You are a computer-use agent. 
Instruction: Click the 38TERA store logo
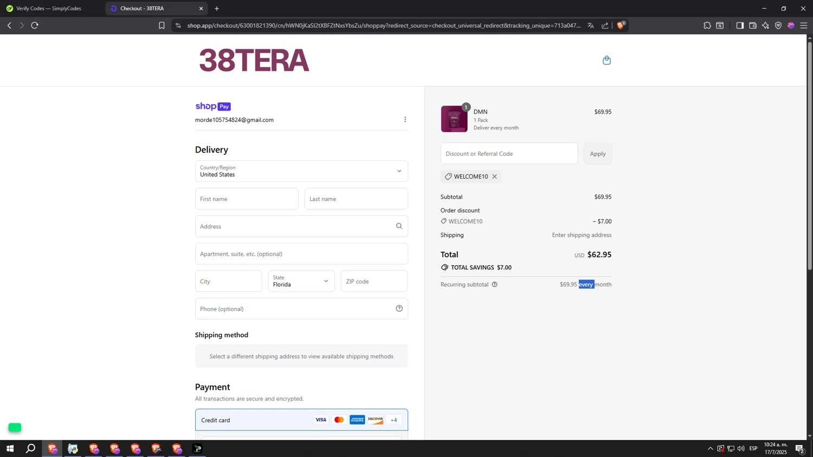click(254, 60)
